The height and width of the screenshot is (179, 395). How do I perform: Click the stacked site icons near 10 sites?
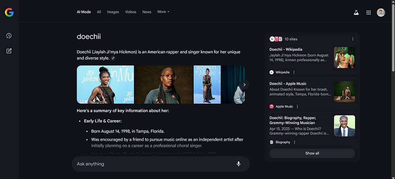click(x=276, y=39)
